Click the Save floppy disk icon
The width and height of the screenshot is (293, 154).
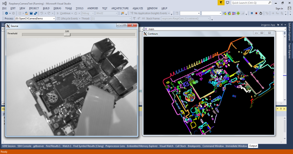[x=31, y=13]
